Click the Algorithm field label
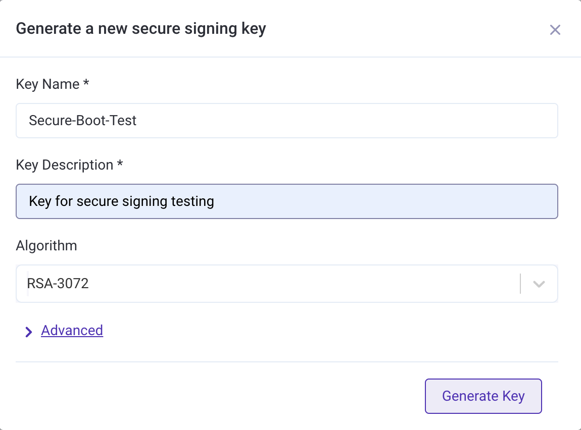This screenshot has height=430, width=581. tap(46, 246)
